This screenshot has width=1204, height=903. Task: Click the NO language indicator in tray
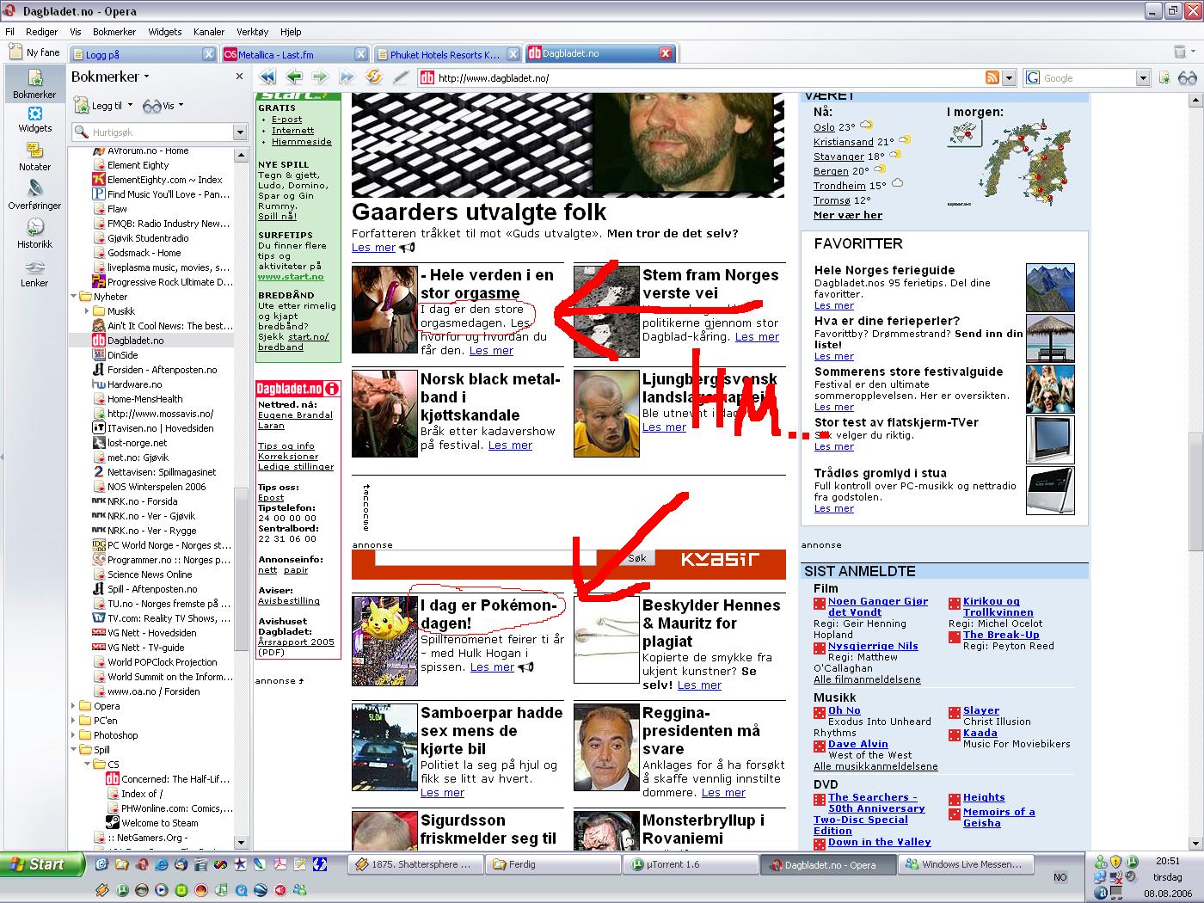(x=1060, y=877)
